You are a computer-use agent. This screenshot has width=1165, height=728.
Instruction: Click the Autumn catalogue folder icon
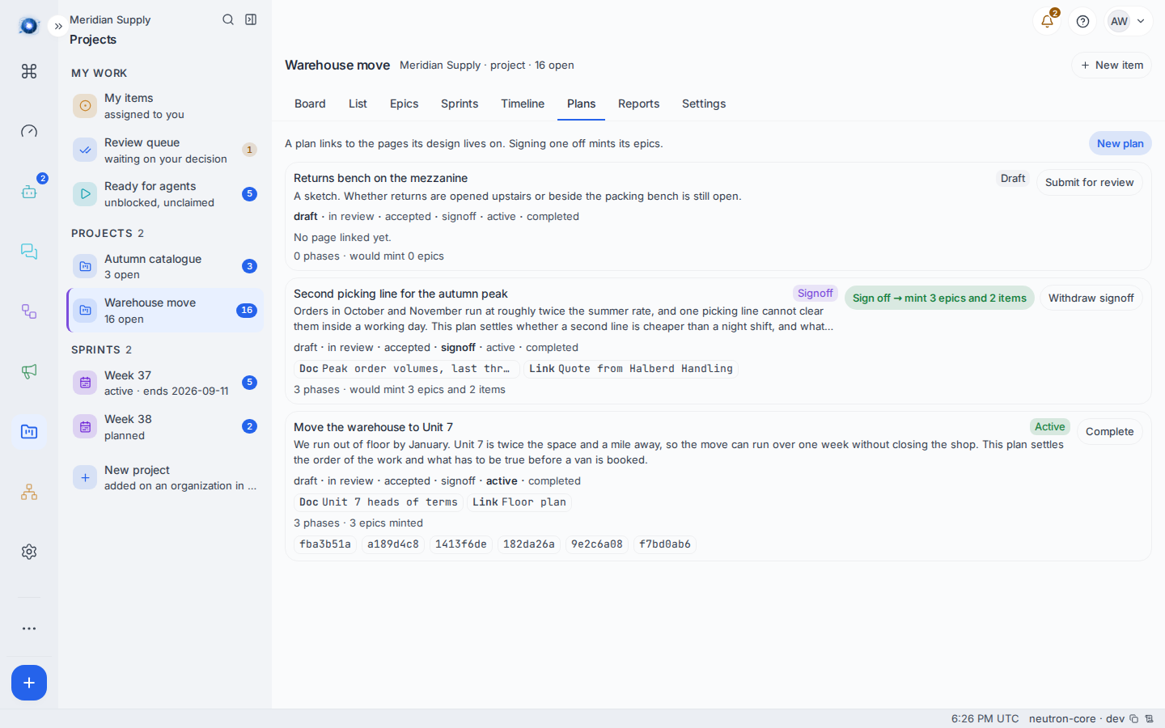click(x=85, y=266)
